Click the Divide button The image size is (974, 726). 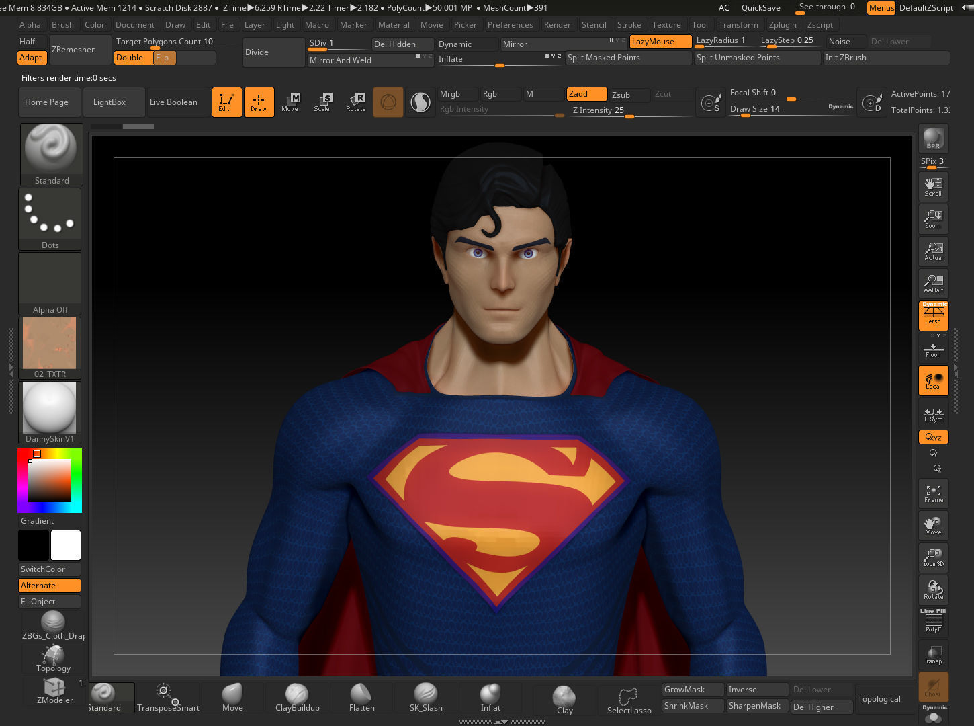(x=273, y=52)
